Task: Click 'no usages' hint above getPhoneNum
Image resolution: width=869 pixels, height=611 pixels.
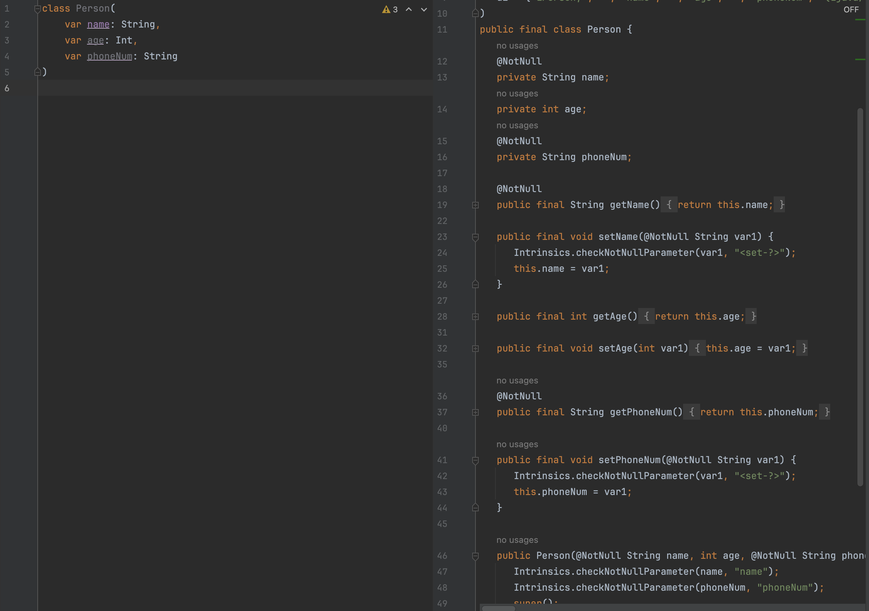Action: pos(517,381)
